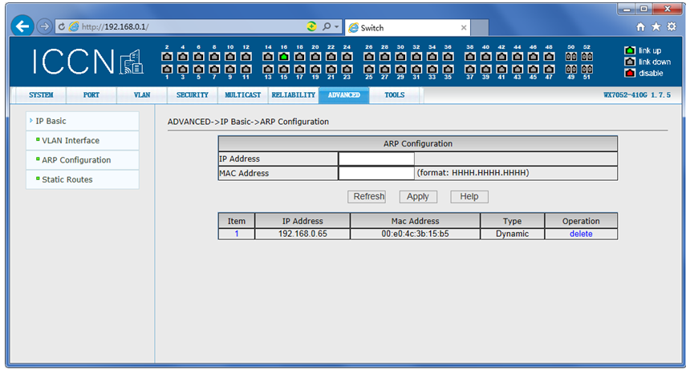The image size is (690, 369).
Task: Switch to the VLAN tab
Action: click(142, 94)
